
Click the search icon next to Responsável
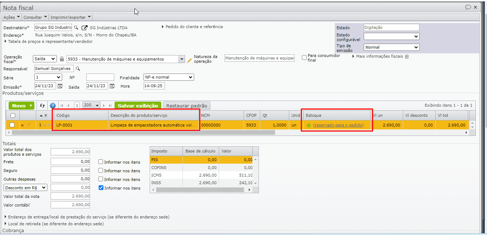pyautogui.click(x=77, y=68)
